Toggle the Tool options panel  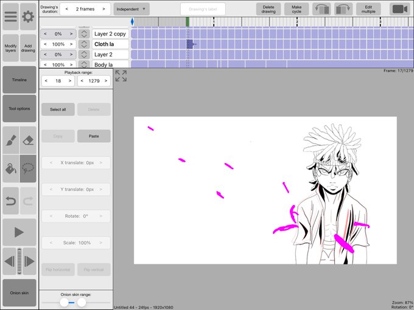(19, 108)
